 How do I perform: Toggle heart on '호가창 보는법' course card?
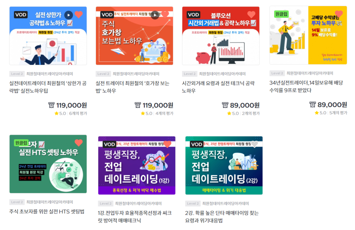click(165, 14)
